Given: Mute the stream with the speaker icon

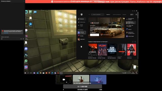Looking at the screenshot, I should click(67, 82).
